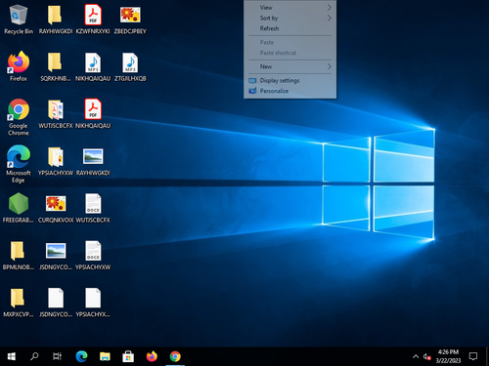Open File Explorer from the taskbar
This screenshot has height=366, width=489.
pos(105,356)
